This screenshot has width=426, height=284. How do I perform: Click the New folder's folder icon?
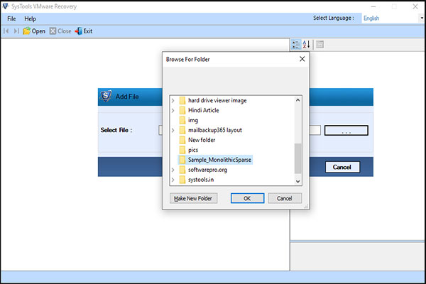click(182, 140)
